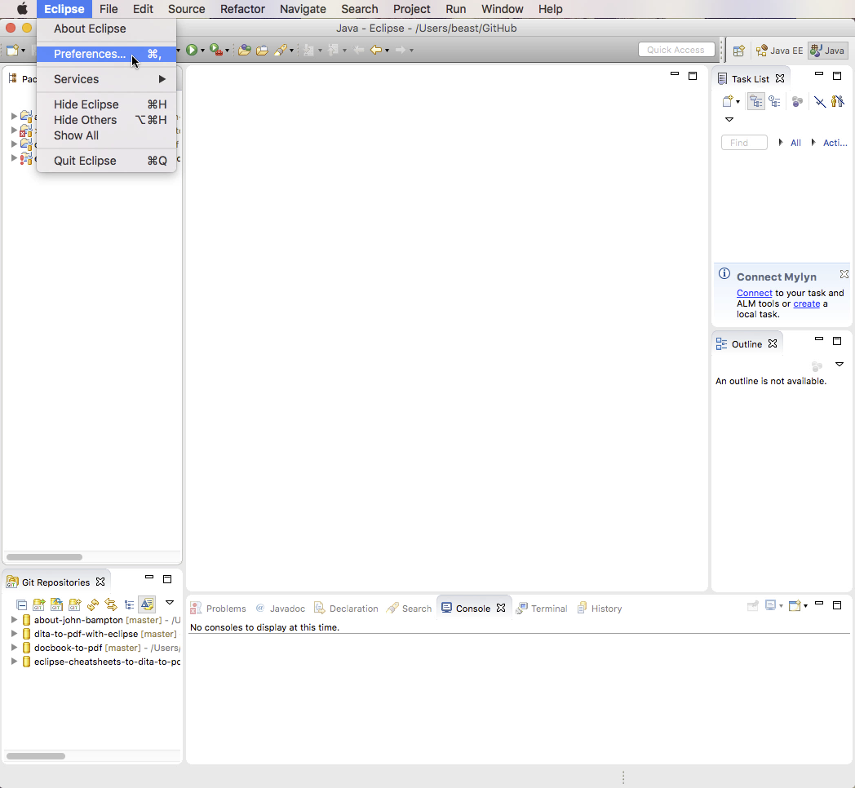Close the Connect Mylyn notification box
Viewport: 855px width, 788px height.
pos(844,274)
